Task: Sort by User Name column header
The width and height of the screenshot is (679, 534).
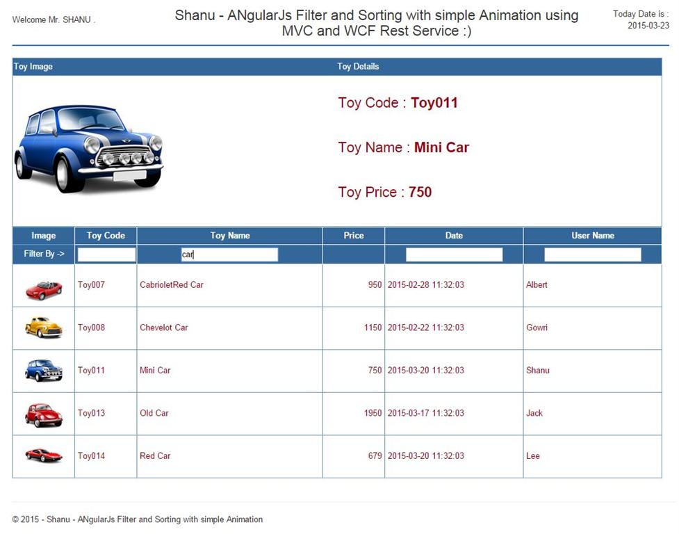Action: [593, 236]
